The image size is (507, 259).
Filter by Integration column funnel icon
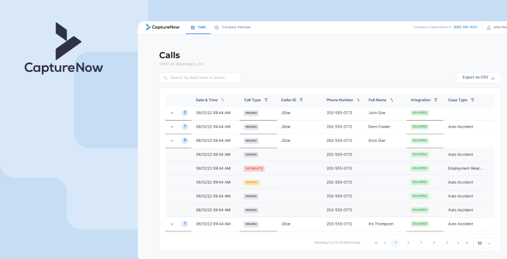[437, 100]
